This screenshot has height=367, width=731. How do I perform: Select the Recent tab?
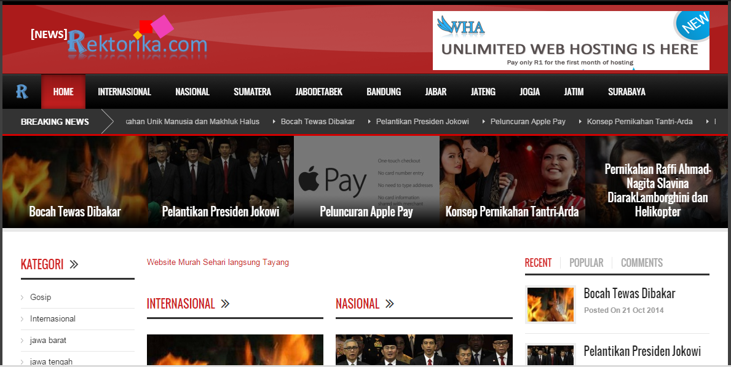538,262
